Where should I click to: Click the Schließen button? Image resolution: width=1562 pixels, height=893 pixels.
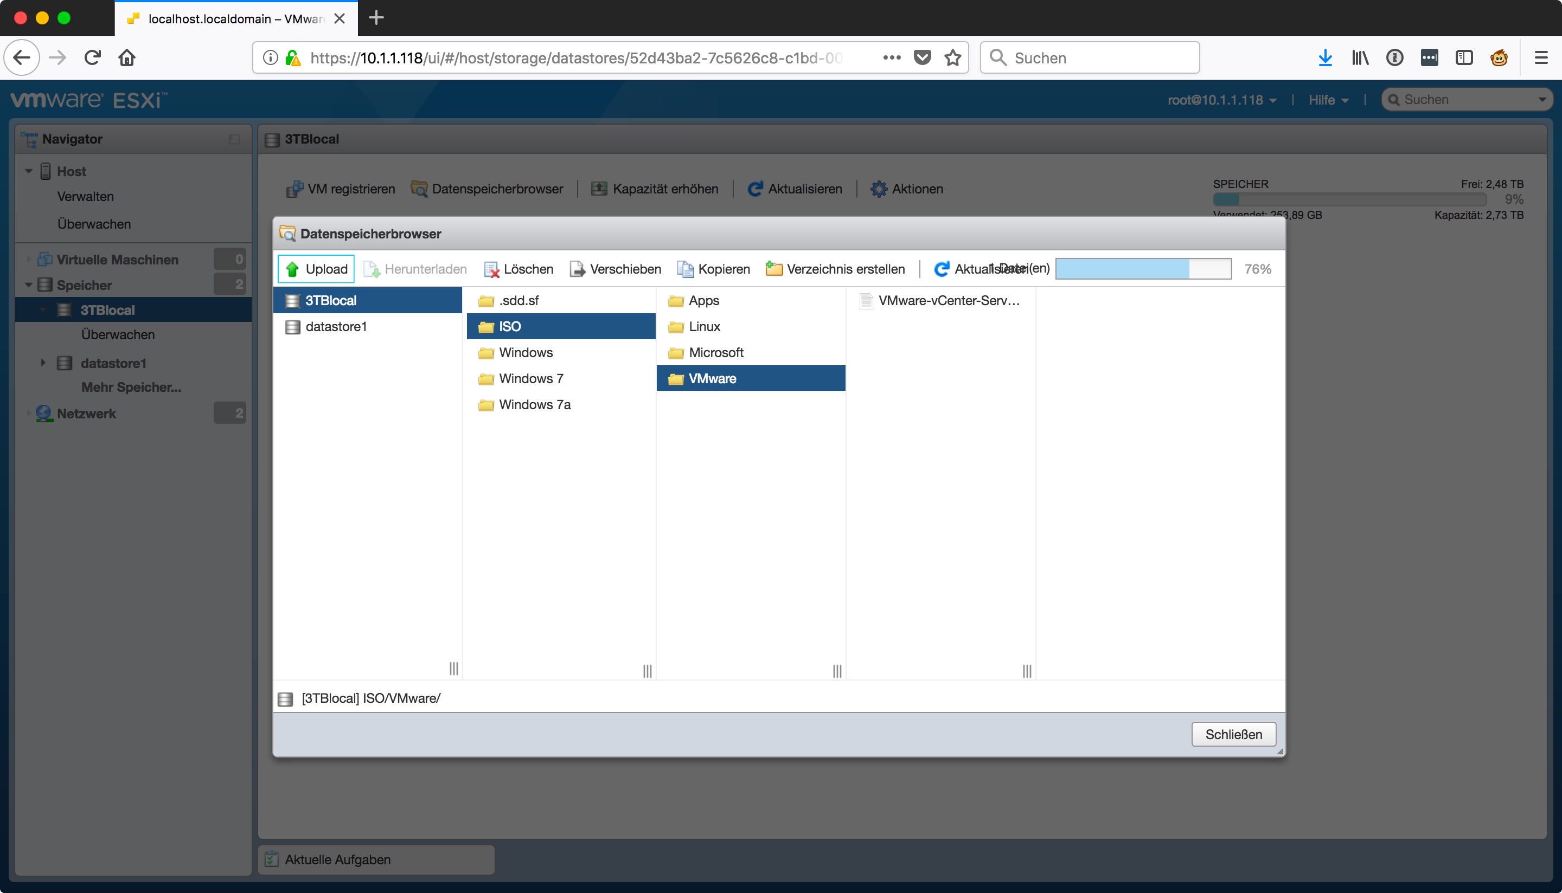coord(1234,734)
